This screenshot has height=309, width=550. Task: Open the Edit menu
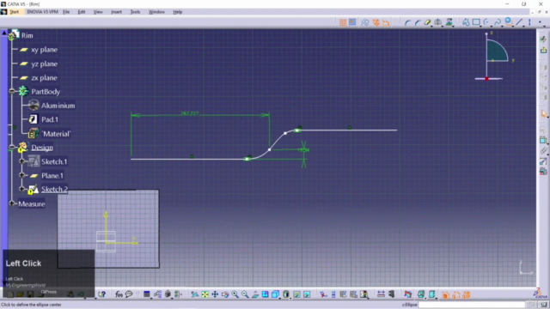coord(82,12)
